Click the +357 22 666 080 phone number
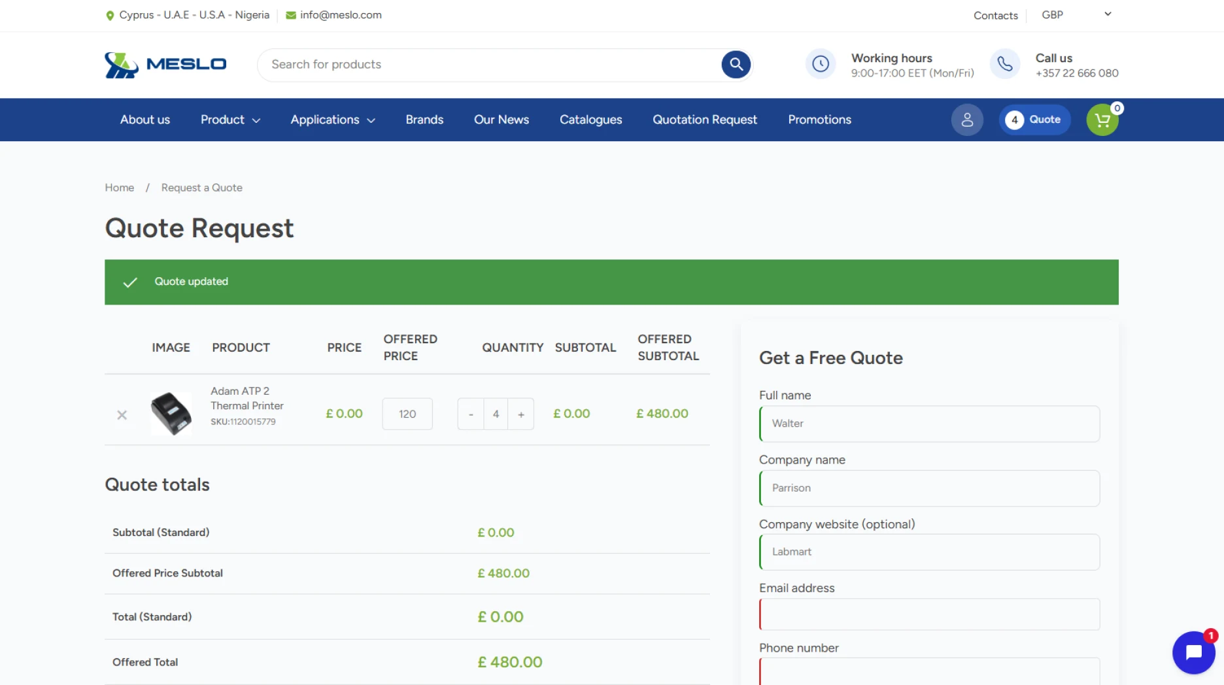Screen dimensions: 1224x685 click(1077, 73)
